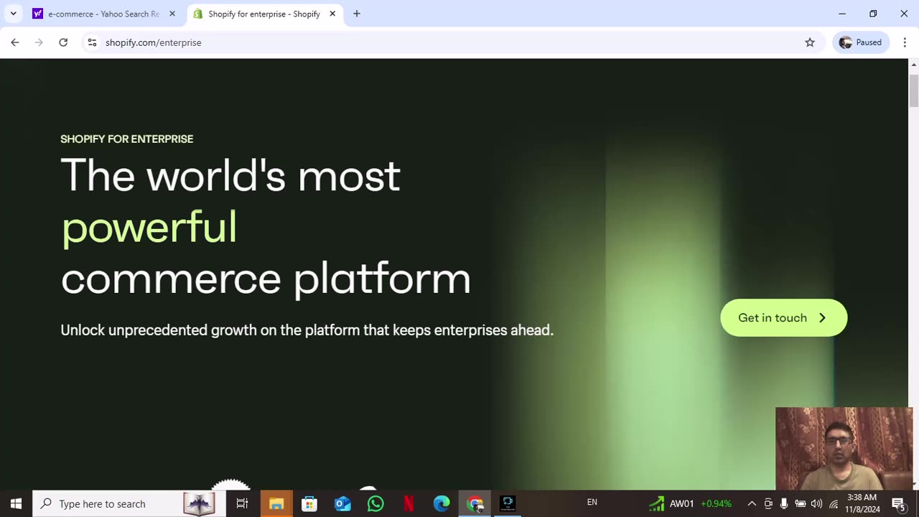Open the Wi-Fi network tray icon
Image resolution: width=919 pixels, height=517 pixels.
[834, 503]
